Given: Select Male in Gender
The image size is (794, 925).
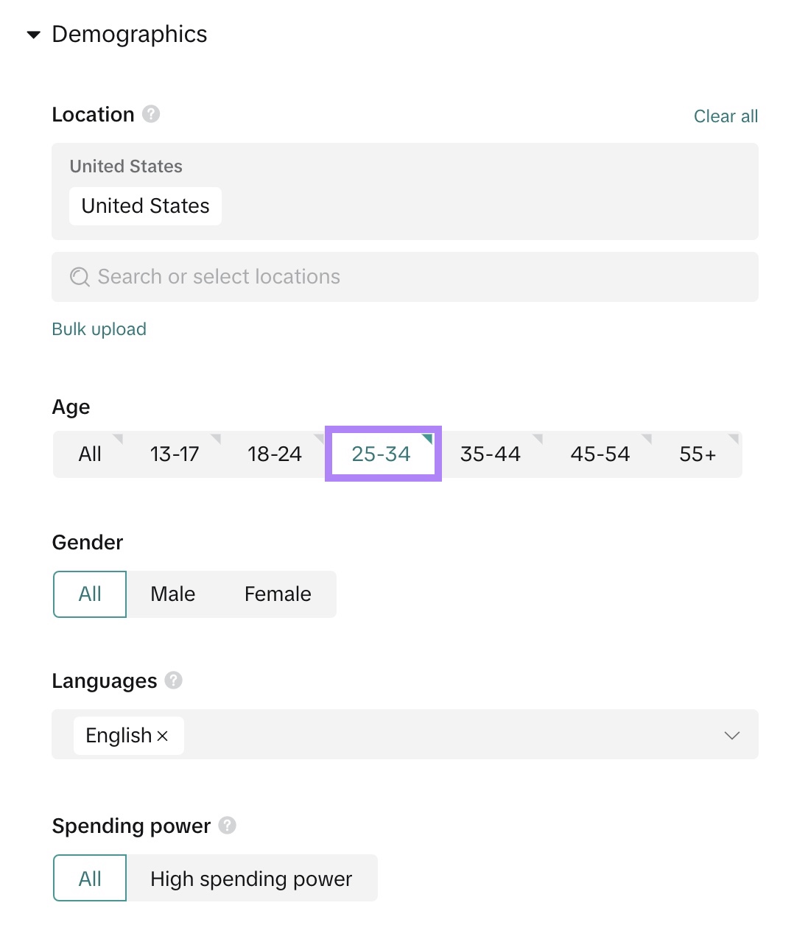Looking at the screenshot, I should pyautogui.click(x=172, y=594).
